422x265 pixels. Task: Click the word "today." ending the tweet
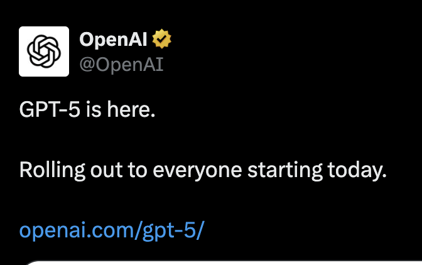click(x=357, y=170)
